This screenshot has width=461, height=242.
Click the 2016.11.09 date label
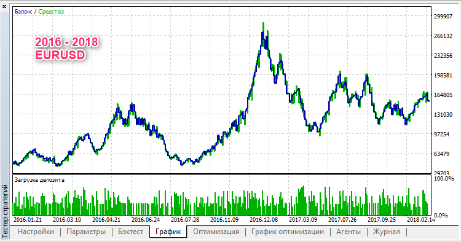[x=224, y=220]
